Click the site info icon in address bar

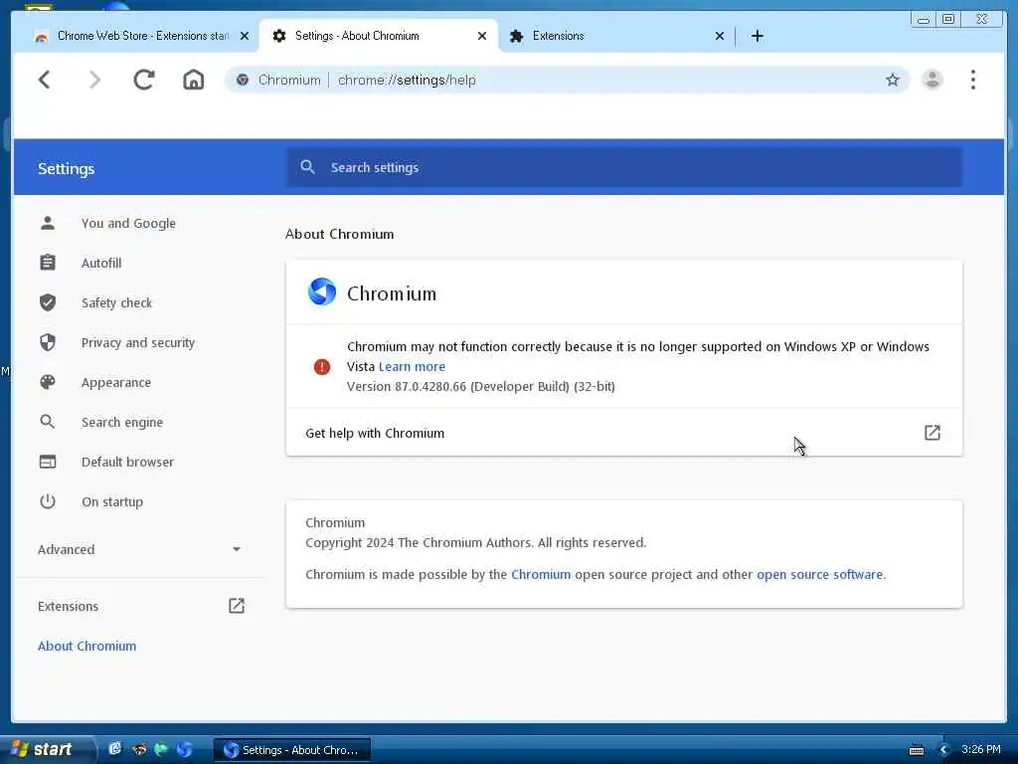point(243,80)
